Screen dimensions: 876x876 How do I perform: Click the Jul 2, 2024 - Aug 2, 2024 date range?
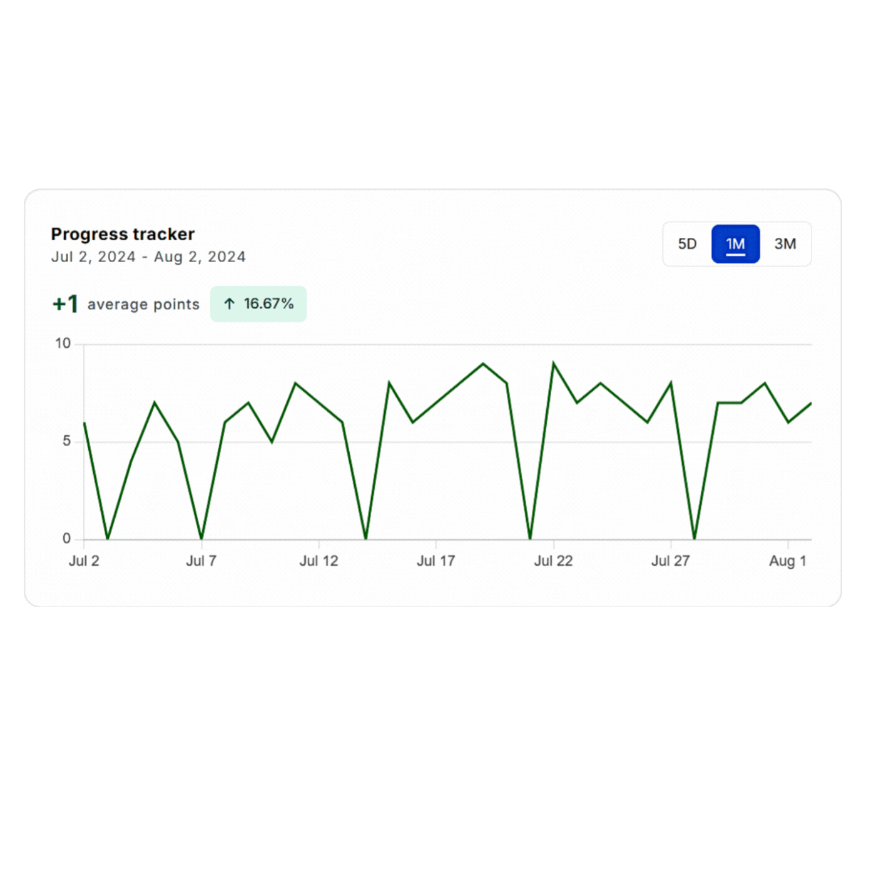click(148, 257)
